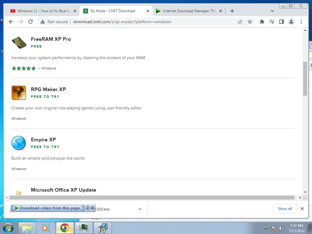The width and height of the screenshot is (312, 234).
Task: Click FREE TO TRY under RPG Maker
Action: [45, 97]
